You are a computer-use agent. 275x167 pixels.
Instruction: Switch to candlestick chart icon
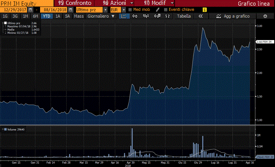click(x=135, y=16)
